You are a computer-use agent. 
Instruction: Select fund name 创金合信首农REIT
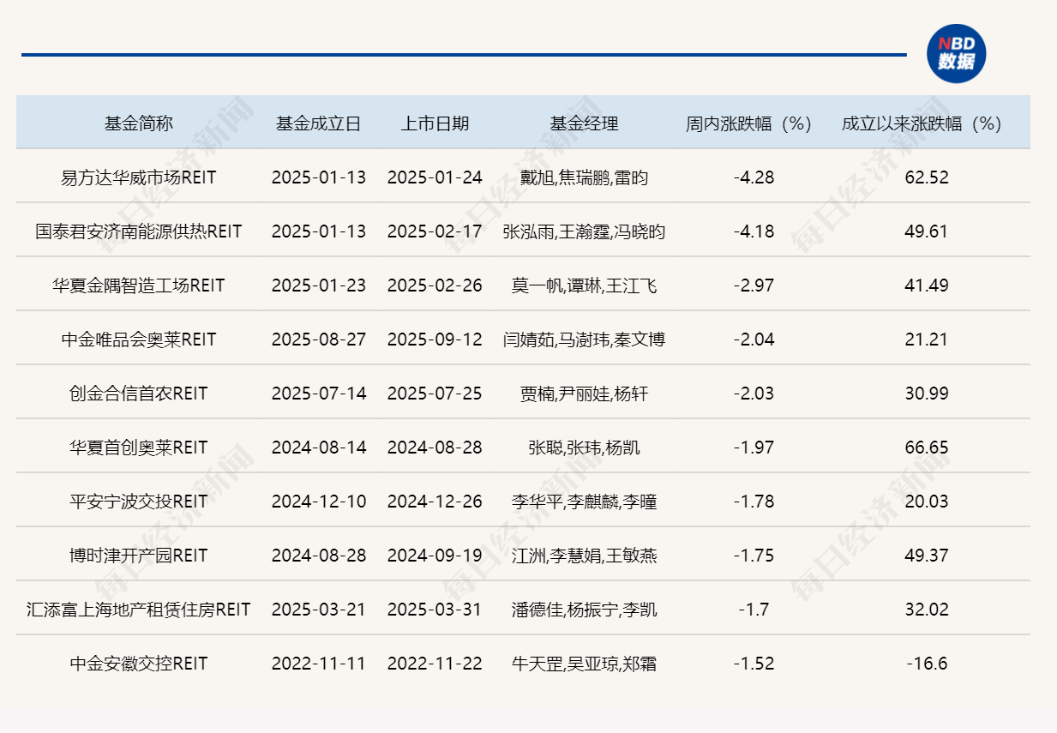[x=139, y=394]
